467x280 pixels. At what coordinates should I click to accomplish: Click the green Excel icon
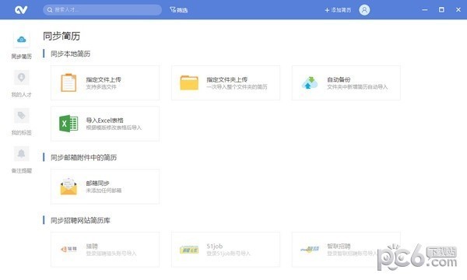pos(68,124)
